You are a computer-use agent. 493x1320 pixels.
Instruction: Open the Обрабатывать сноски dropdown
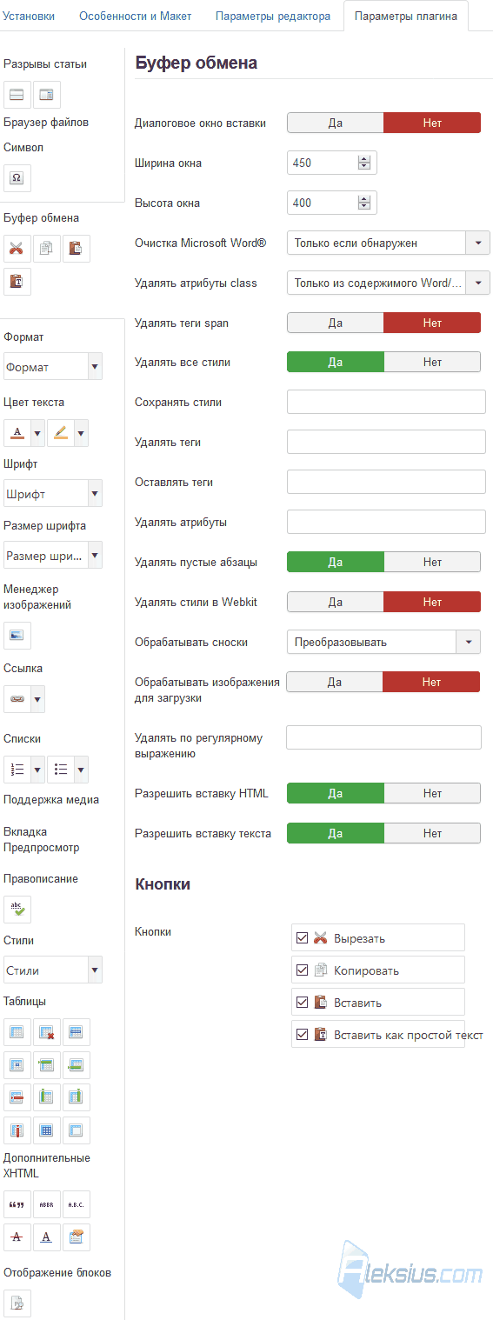click(x=383, y=643)
